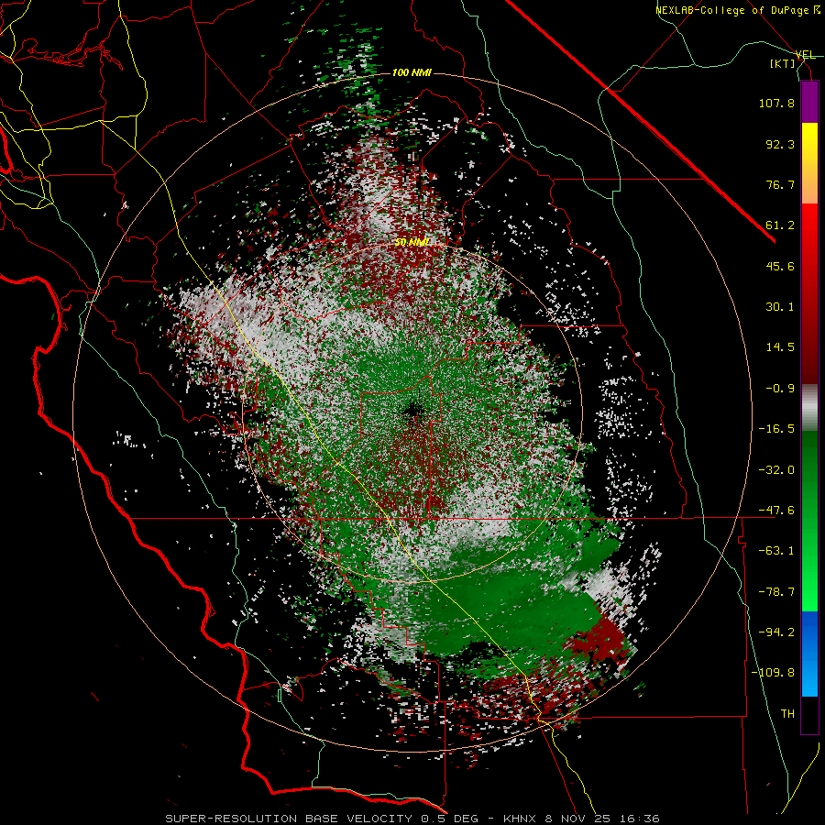Image resolution: width=825 pixels, height=825 pixels.
Task: Click the -78.7 velocity scale value
Action: (776, 592)
